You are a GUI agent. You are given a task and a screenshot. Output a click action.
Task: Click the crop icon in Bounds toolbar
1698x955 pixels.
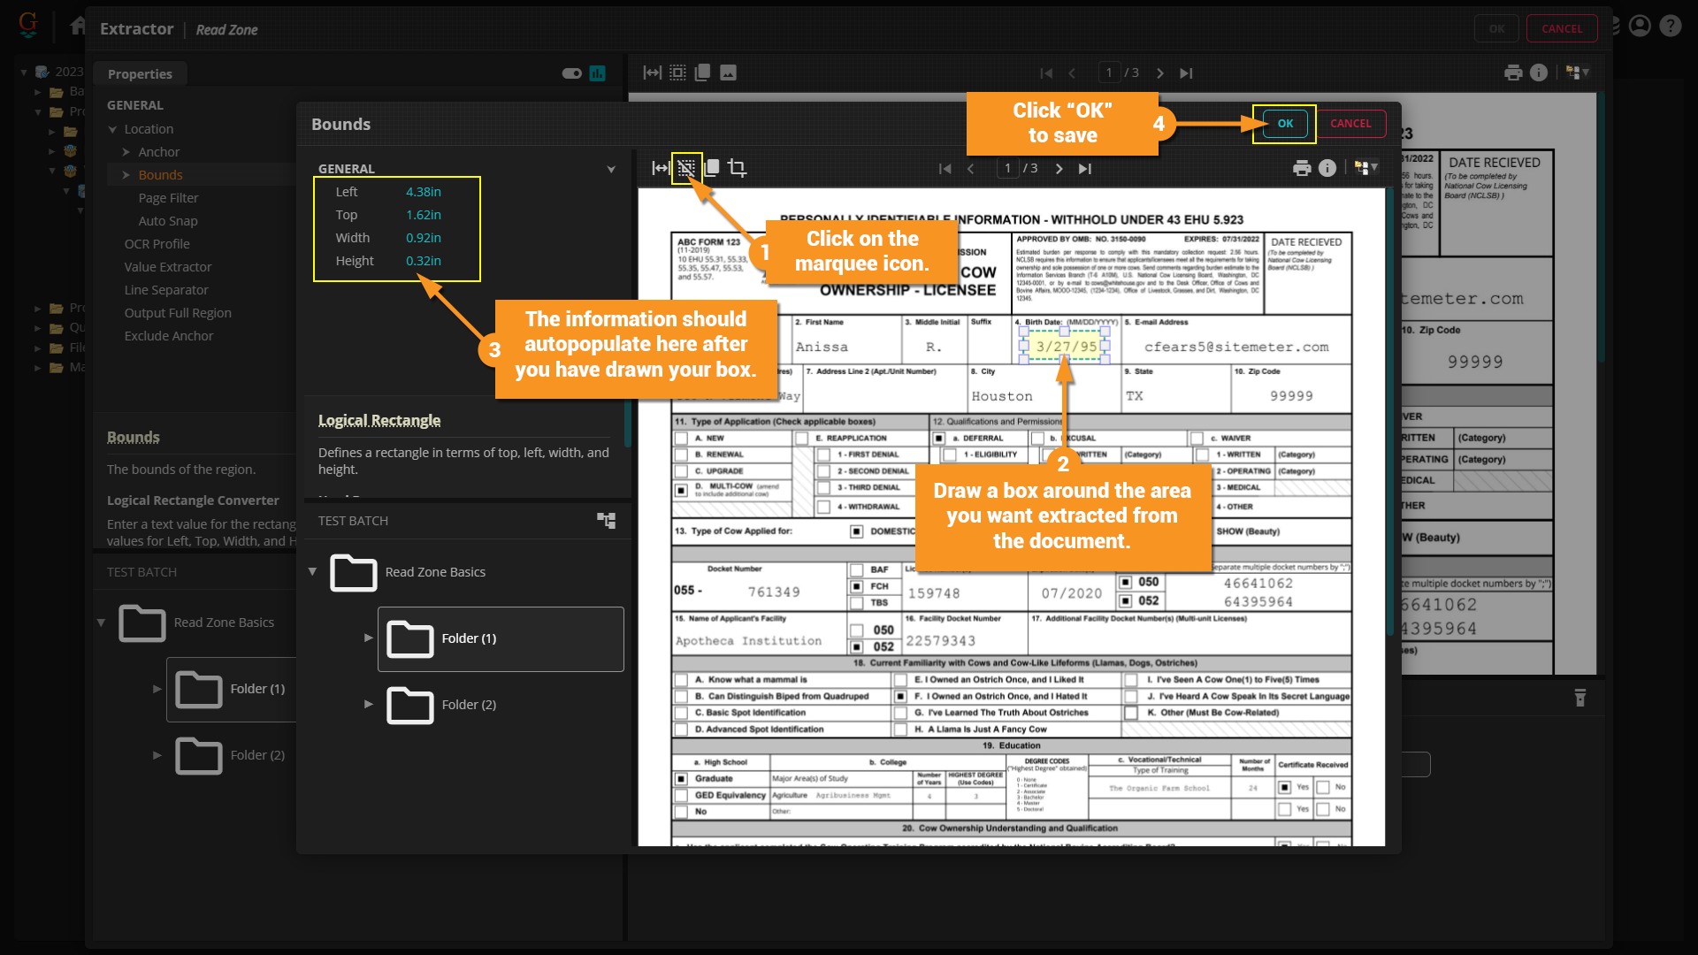(737, 168)
